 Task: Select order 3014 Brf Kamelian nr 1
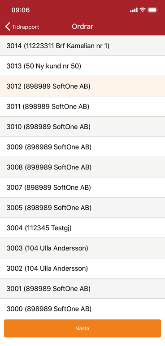coord(82,46)
